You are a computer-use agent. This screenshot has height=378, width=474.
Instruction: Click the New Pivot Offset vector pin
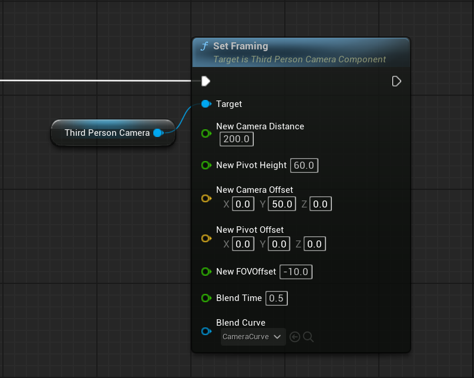pos(206,239)
